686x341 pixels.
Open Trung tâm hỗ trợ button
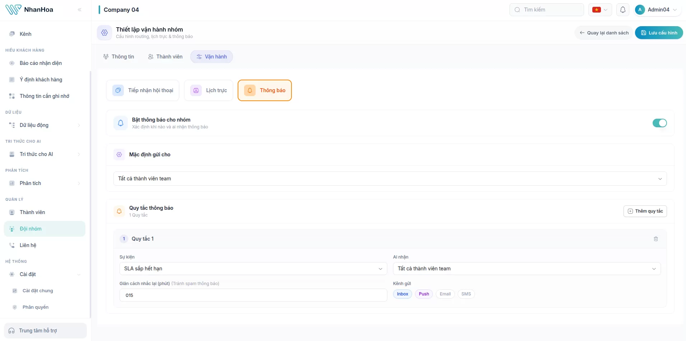point(45,331)
